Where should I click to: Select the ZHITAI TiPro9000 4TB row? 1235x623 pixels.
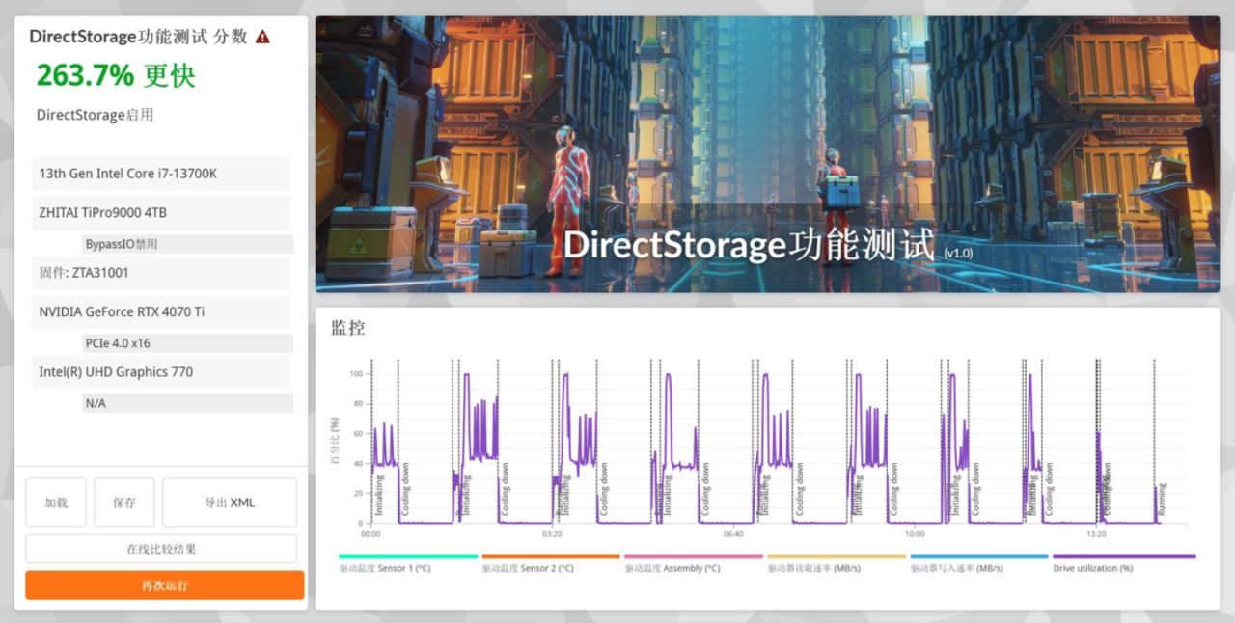(161, 213)
